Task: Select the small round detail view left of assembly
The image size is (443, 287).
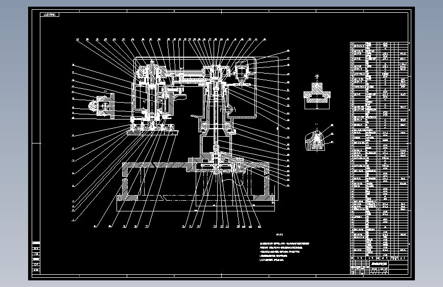Action: pyautogui.click(x=102, y=106)
